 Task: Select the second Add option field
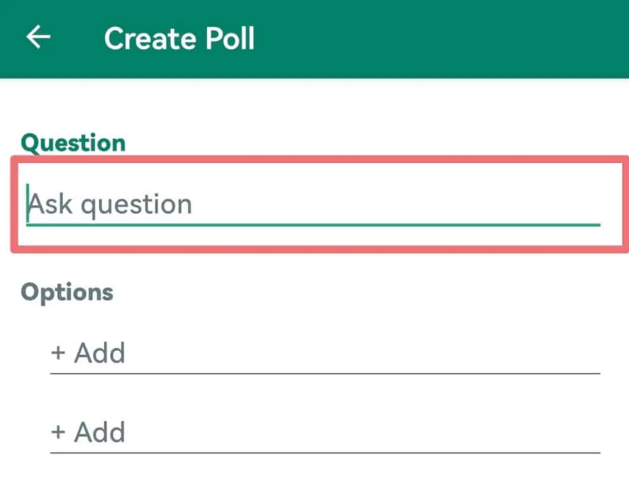(325, 433)
